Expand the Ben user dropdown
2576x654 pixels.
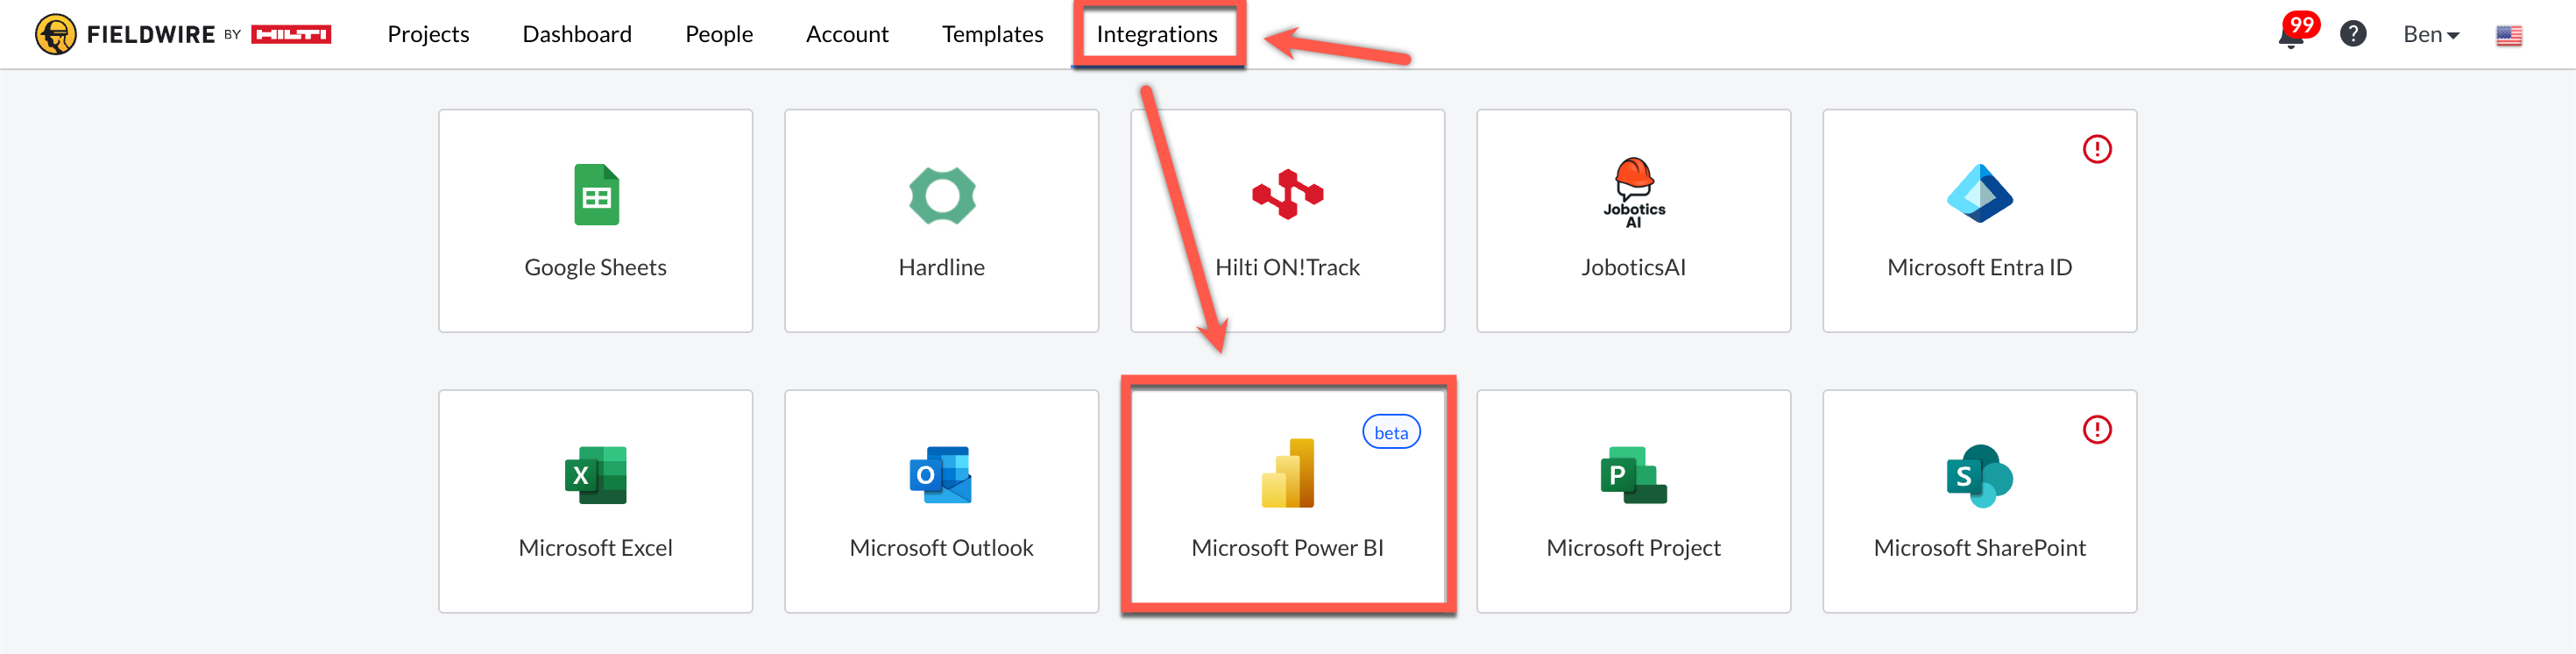point(2430,34)
